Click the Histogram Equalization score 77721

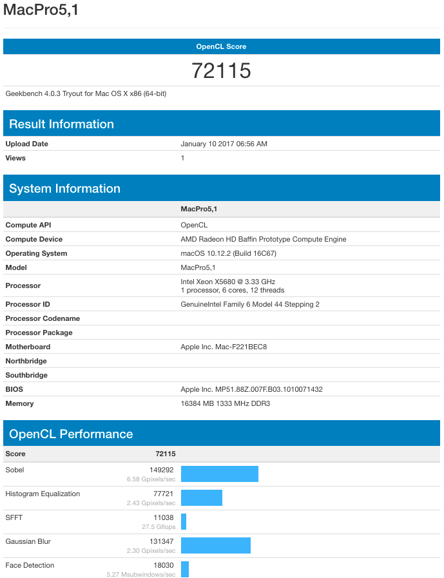(164, 494)
